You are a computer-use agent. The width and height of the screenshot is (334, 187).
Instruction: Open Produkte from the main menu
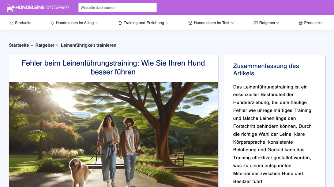(311, 22)
